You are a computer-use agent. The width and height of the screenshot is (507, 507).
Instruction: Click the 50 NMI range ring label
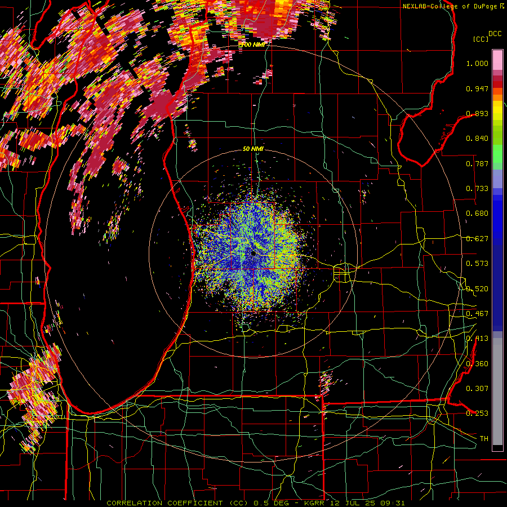pos(253,149)
